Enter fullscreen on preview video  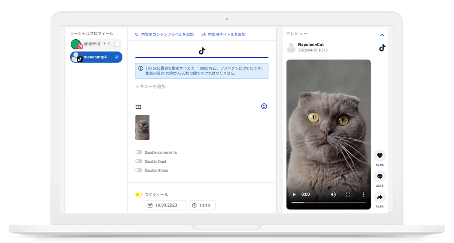348,195
